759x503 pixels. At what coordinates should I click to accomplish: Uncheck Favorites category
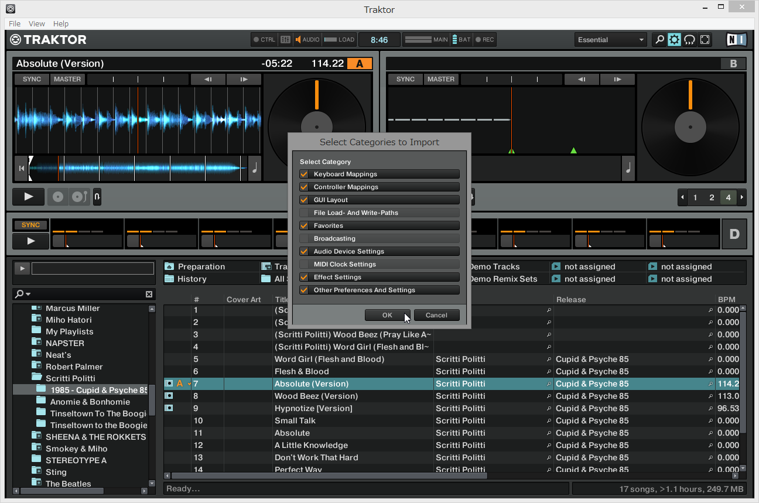coord(303,225)
